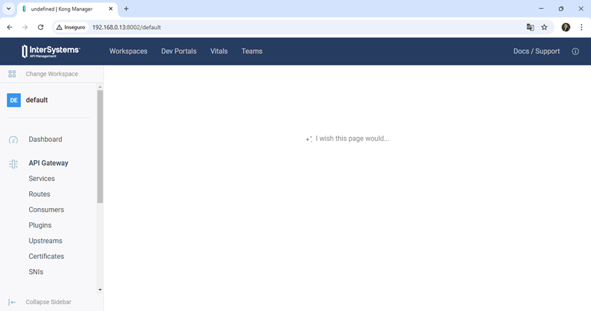Click Change Workspace label
The width and height of the screenshot is (591, 311).
pyautogui.click(x=52, y=74)
